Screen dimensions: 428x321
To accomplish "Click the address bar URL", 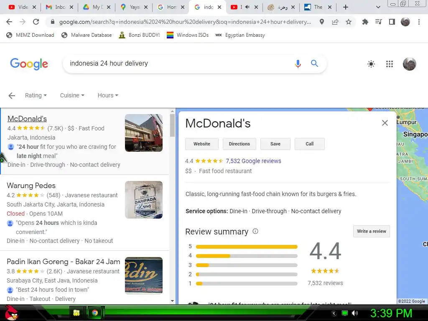I will click(185, 22).
